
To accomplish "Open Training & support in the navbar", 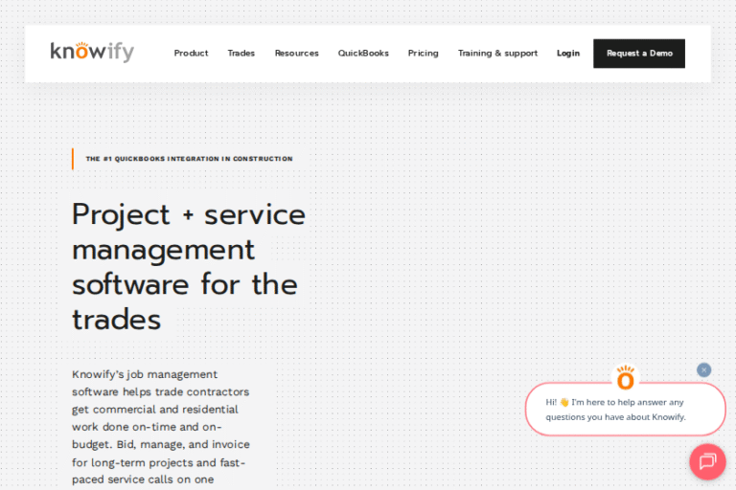I will click(497, 54).
